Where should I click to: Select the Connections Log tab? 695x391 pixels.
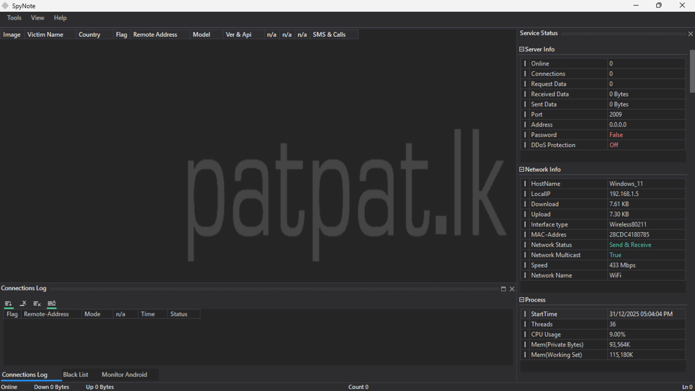[x=25, y=375]
